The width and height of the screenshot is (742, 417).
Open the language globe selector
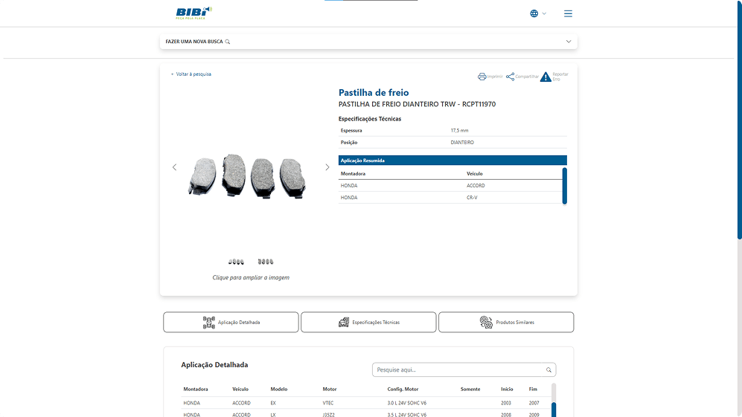(x=534, y=13)
